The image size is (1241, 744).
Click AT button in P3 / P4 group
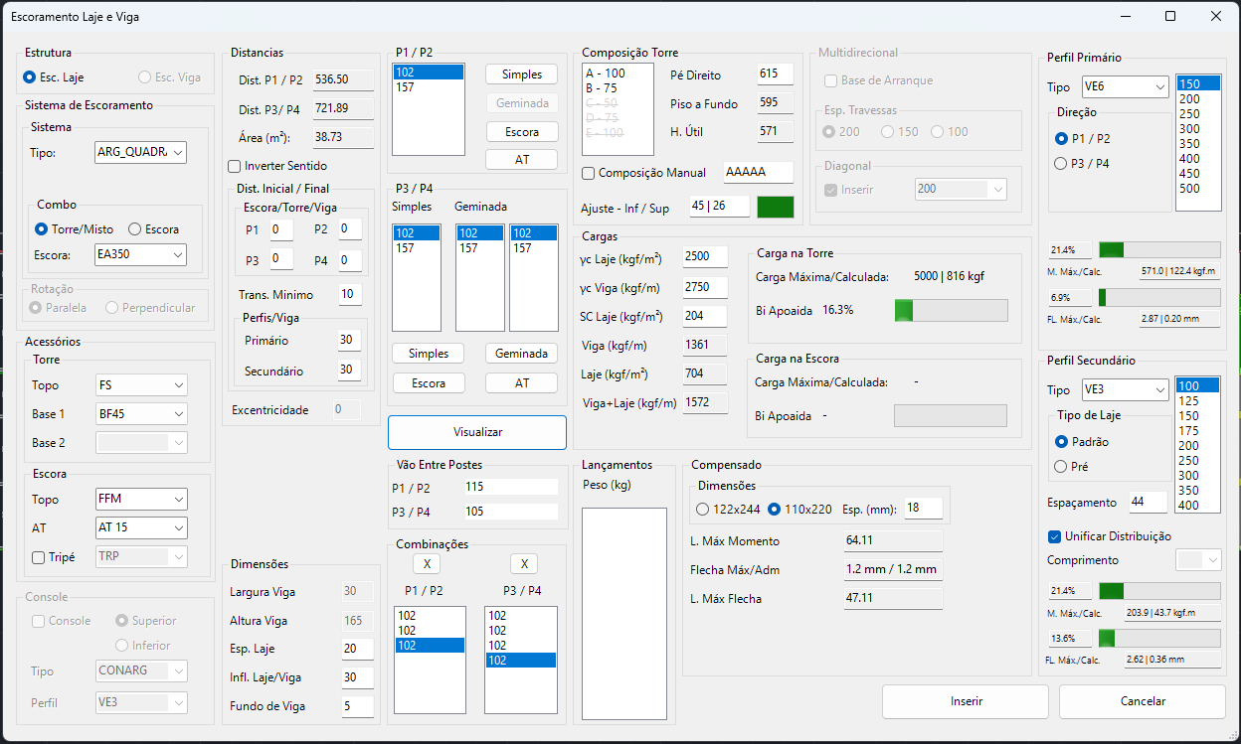click(522, 383)
